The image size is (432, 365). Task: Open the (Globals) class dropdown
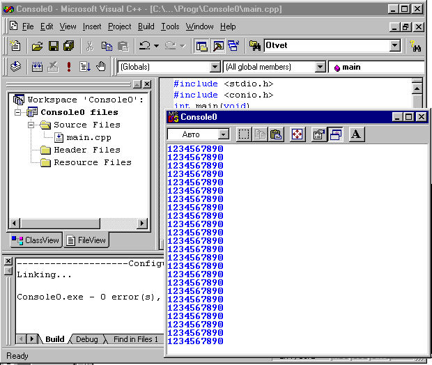point(215,67)
